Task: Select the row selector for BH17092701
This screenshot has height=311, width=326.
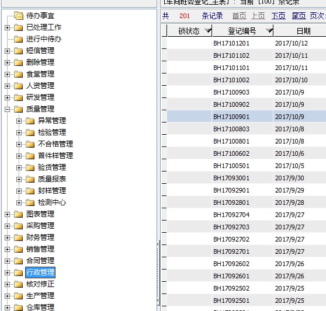Action: 164,251
